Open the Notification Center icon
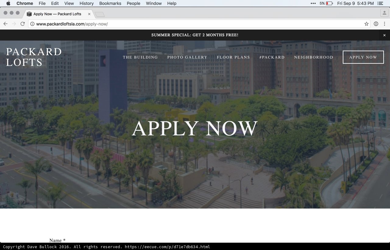This screenshot has width=390, height=250. (380, 3)
